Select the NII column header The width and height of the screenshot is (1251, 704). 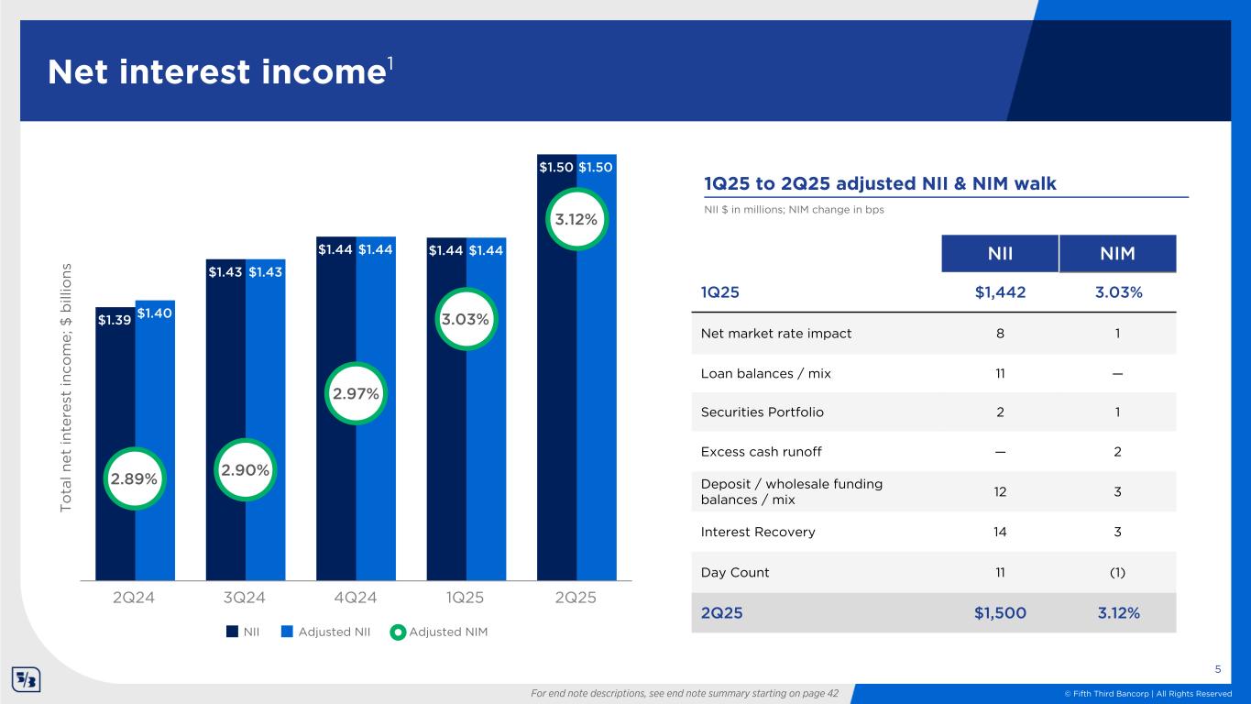pyautogui.click(x=999, y=254)
